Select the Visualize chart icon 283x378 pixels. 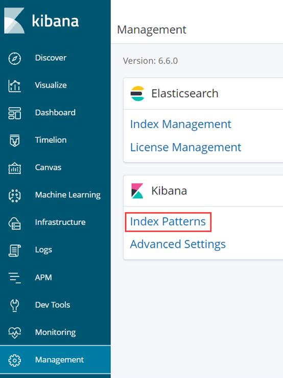click(14, 86)
